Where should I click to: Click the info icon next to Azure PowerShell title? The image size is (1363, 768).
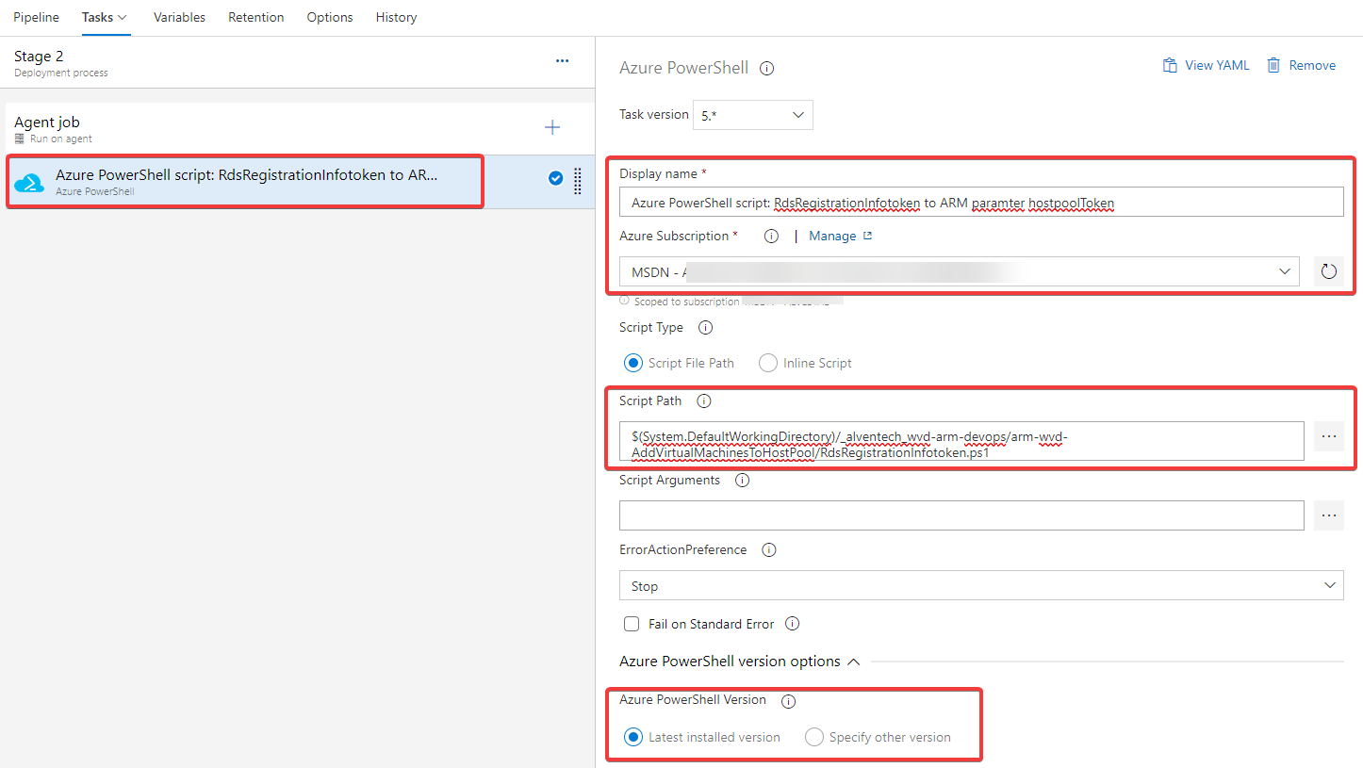pyautogui.click(x=766, y=69)
